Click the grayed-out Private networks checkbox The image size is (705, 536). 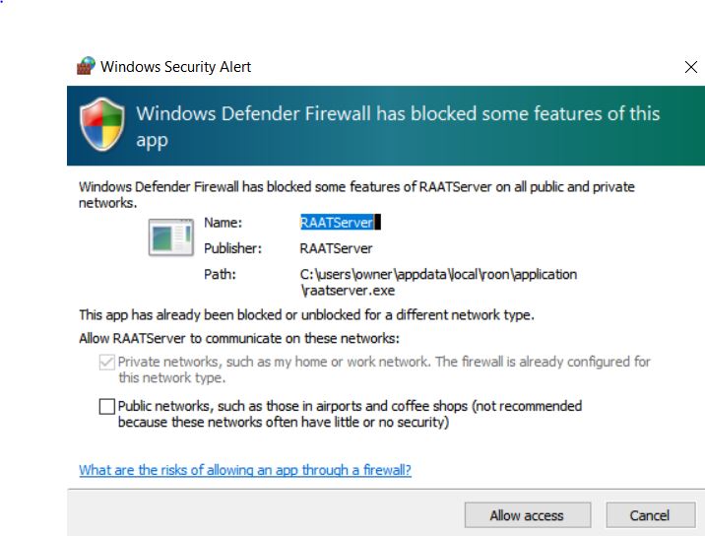click(x=106, y=363)
